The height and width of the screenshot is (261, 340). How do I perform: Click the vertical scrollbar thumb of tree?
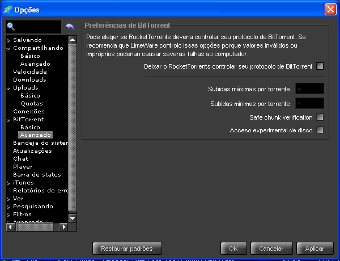coord(72,128)
